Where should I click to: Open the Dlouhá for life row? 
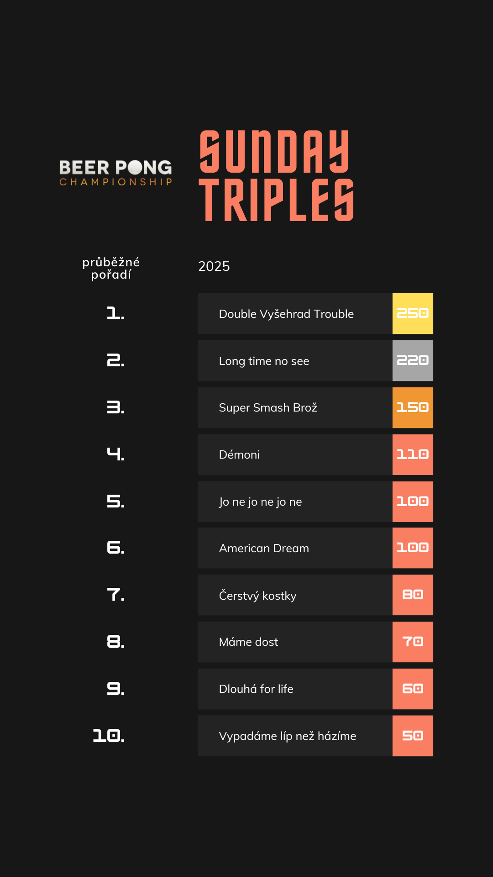[295, 689]
